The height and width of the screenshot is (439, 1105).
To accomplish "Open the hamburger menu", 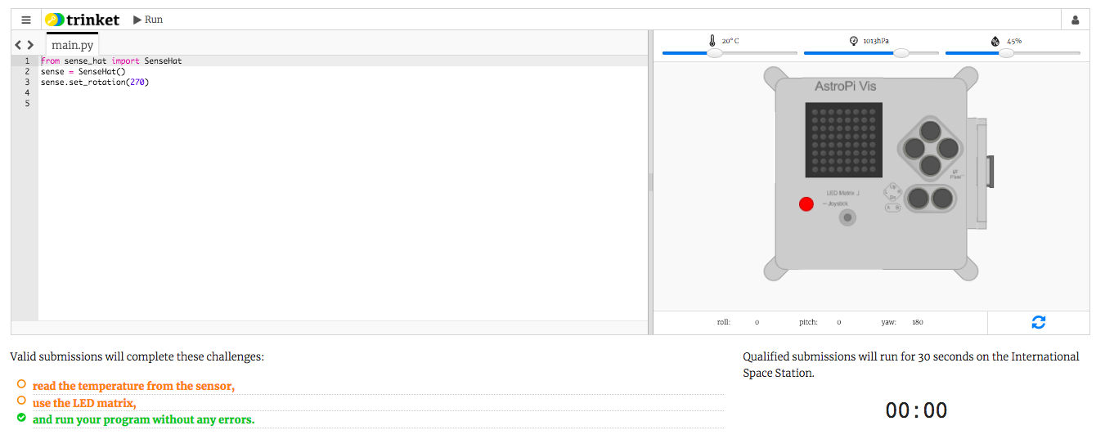I will [x=26, y=20].
